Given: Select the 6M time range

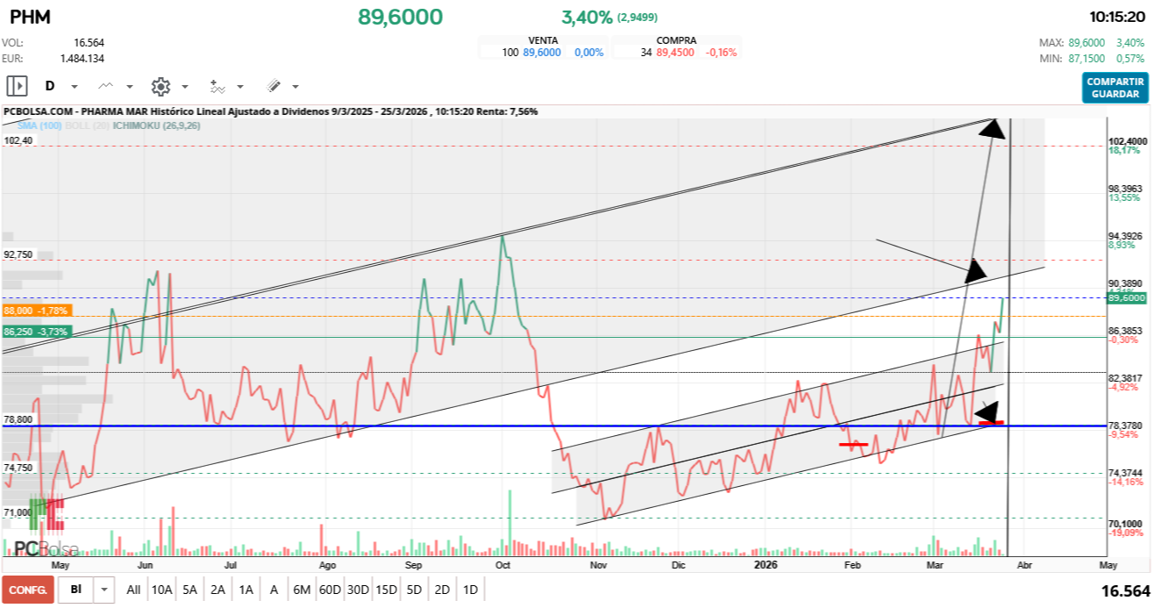Looking at the screenshot, I should tap(302, 590).
